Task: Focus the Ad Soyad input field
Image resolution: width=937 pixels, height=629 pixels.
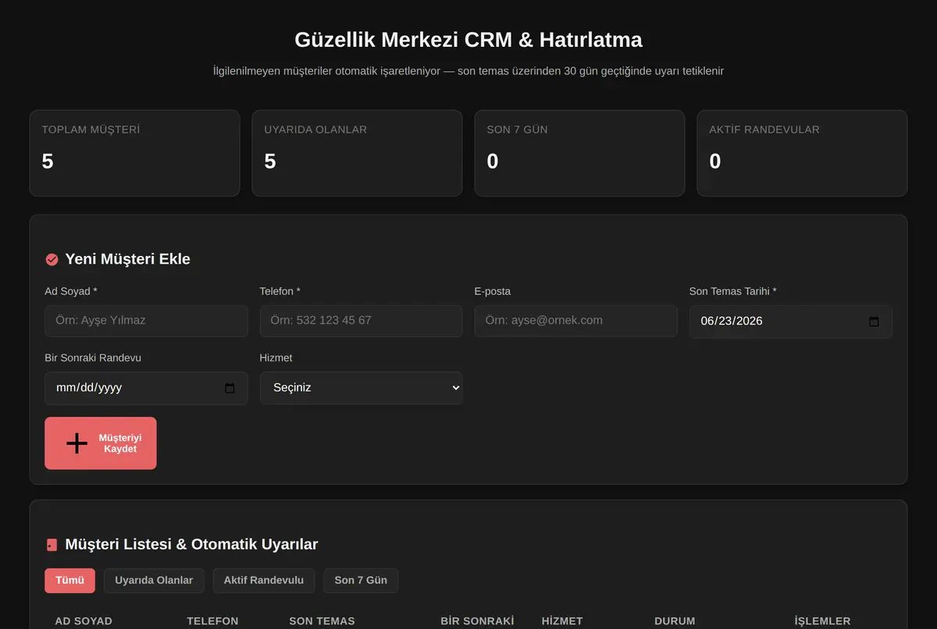Action: [x=146, y=321]
